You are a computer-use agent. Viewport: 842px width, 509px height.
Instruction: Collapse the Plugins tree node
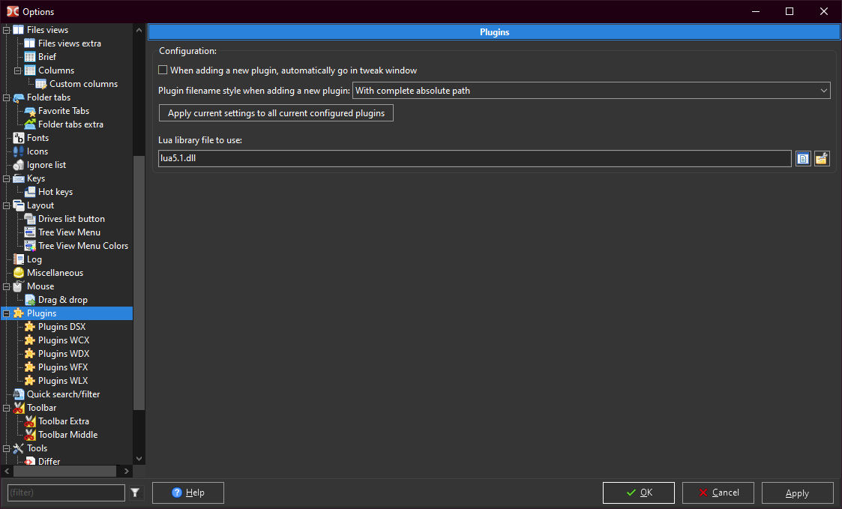tap(7, 313)
